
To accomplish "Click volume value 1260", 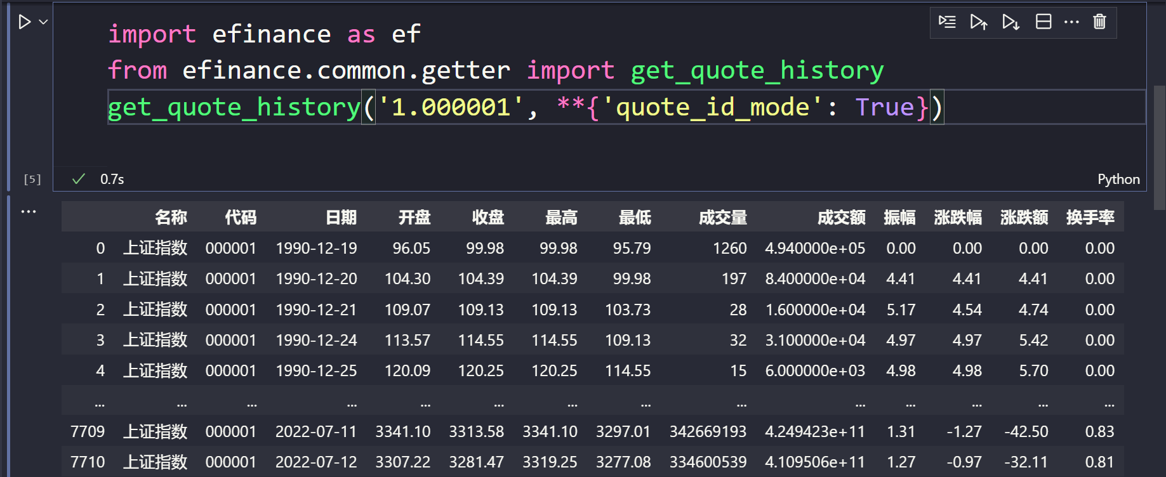I will pos(730,248).
